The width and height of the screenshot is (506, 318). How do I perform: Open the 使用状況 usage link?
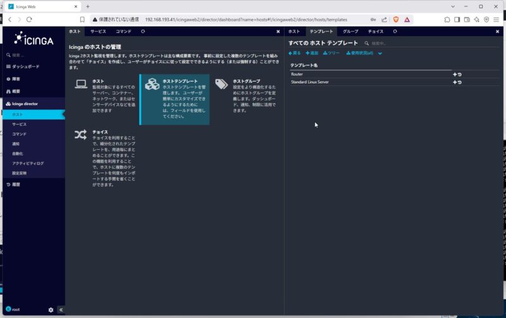(360, 53)
